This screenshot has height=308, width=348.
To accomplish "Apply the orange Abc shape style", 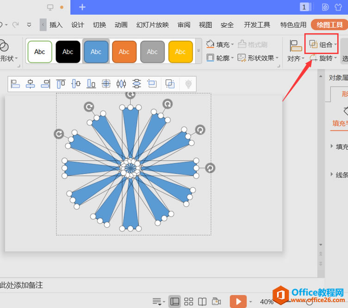I will tap(124, 52).
